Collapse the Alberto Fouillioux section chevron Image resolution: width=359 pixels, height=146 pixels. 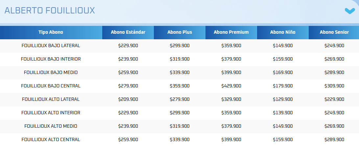350,11
